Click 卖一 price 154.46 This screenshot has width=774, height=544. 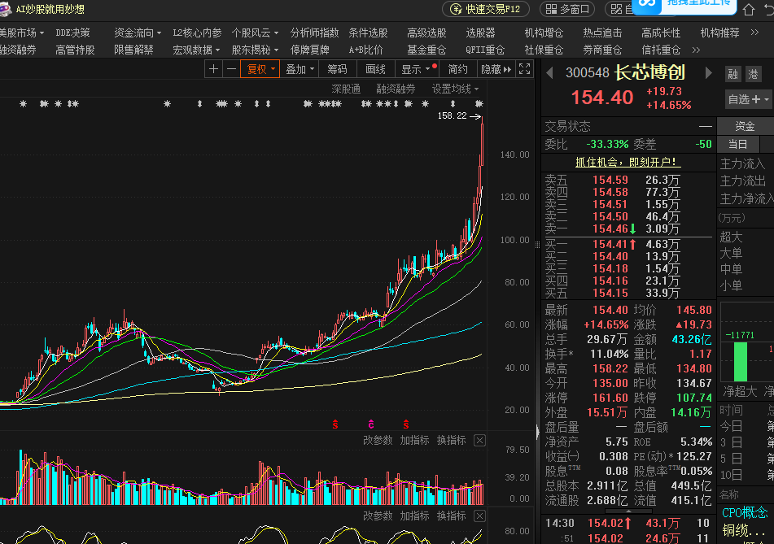coord(610,228)
